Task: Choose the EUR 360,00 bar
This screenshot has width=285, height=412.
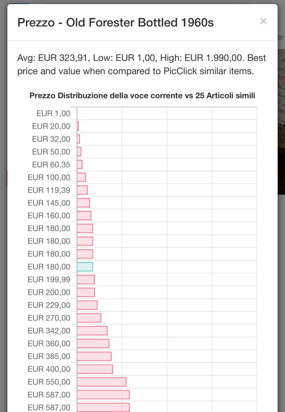Action: pyautogui.click(x=93, y=343)
